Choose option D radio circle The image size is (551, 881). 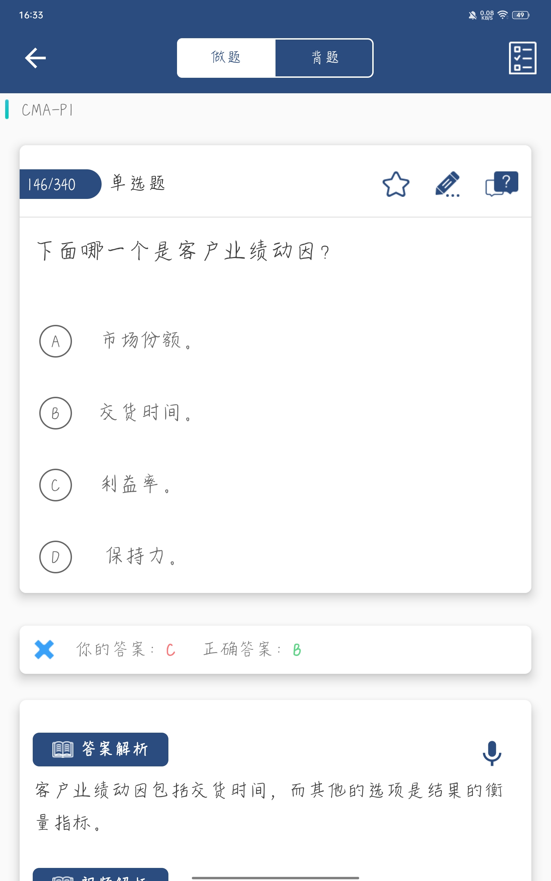(55, 557)
